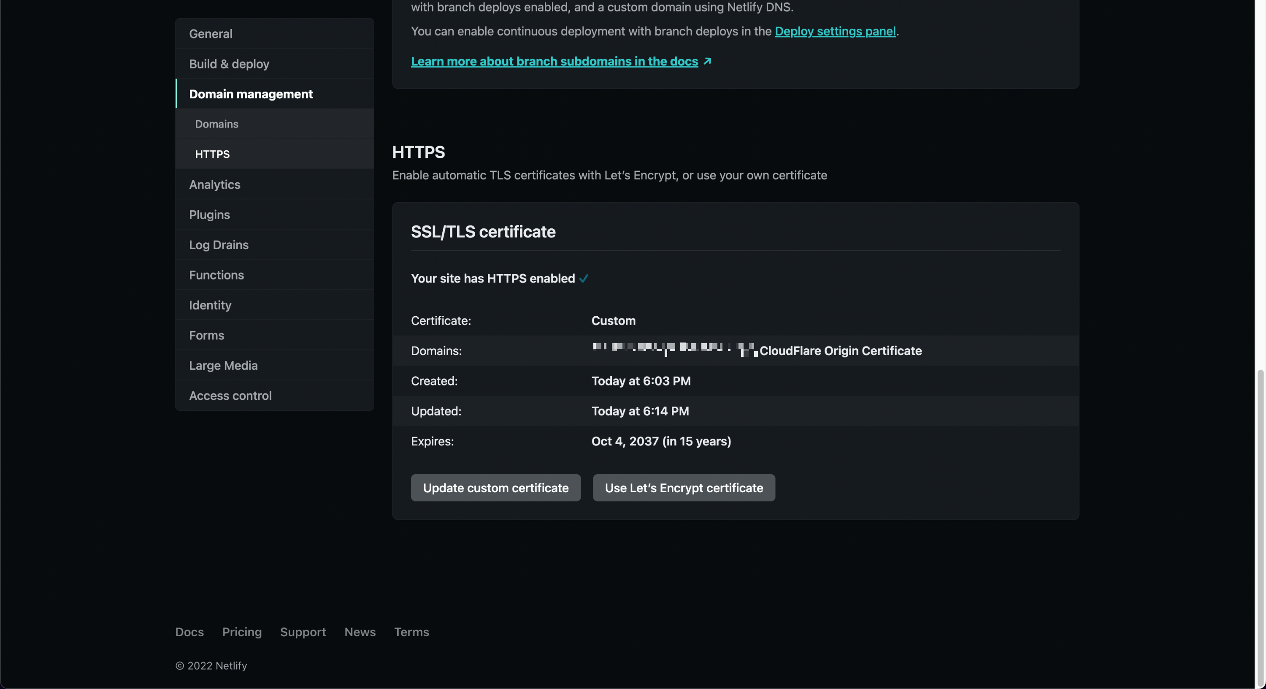
Task: Click the Pricing footer link
Action: pyautogui.click(x=242, y=632)
